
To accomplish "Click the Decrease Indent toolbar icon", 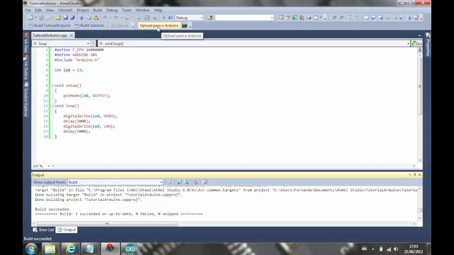I will click(x=334, y=17).
